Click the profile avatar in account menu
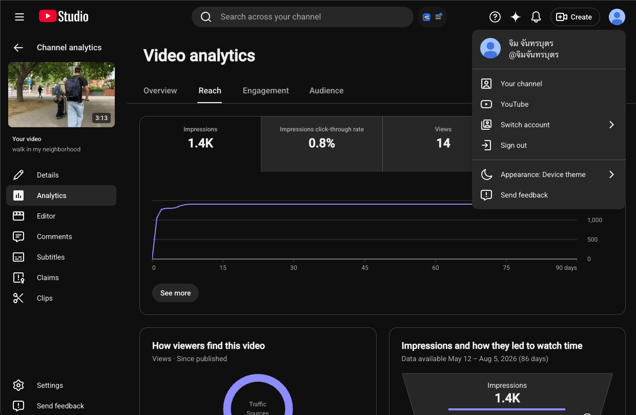This screenshot has height=415, width=636. coord(490,48)
